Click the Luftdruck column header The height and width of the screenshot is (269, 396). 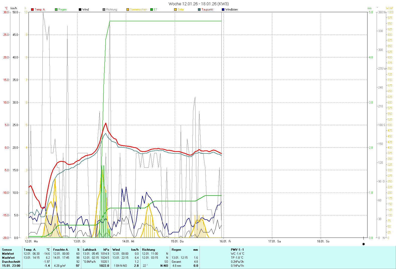pyautogui.click(x=90, y=250)
